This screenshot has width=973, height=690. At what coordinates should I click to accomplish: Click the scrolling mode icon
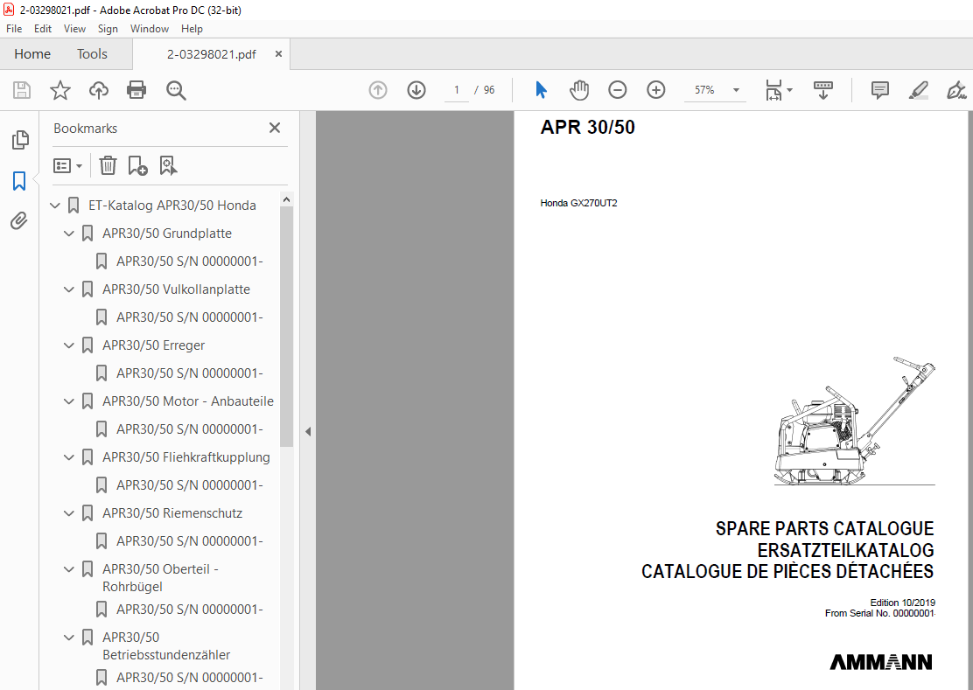823,90
